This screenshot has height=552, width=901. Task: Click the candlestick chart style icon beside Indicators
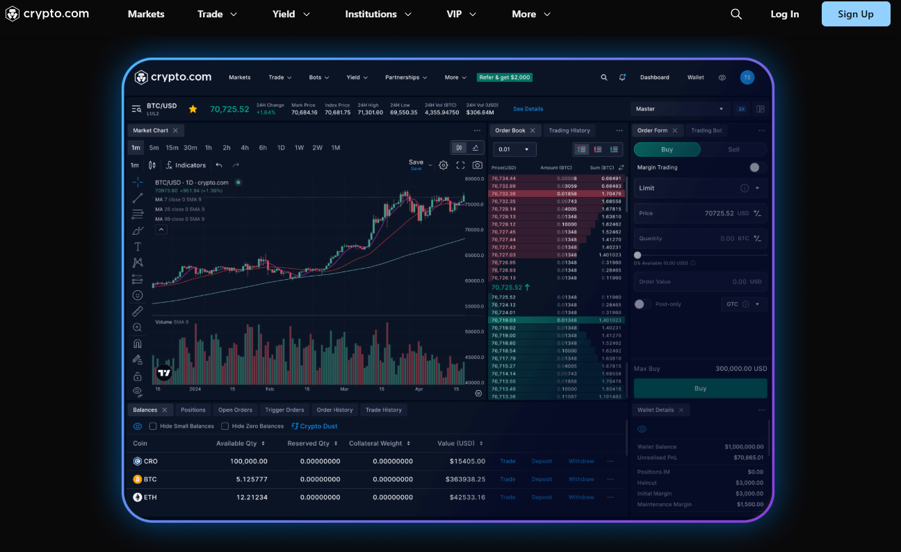(x=152, y=165)
